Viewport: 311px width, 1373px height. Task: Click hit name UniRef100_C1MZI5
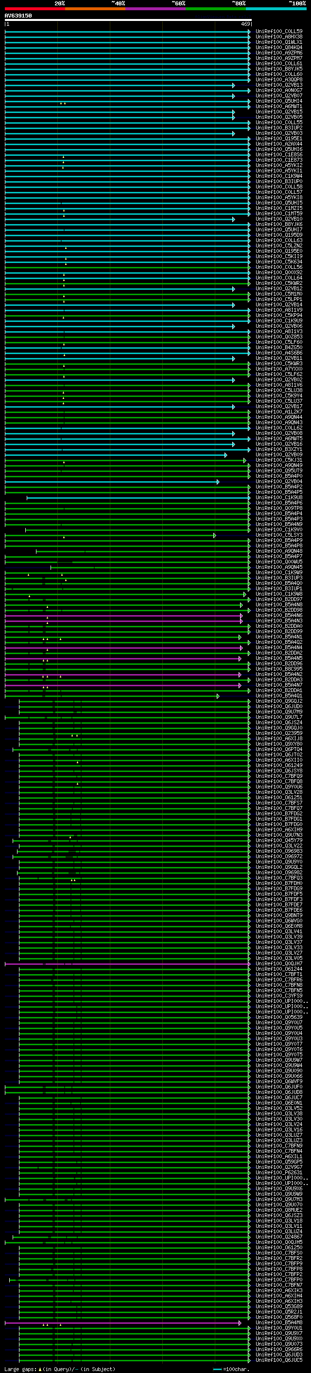pyautogui.click(x=279, y=208)
